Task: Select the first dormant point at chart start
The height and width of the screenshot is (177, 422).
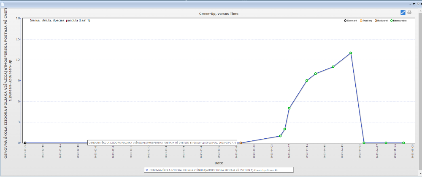Action: click(x=25, y=143)
